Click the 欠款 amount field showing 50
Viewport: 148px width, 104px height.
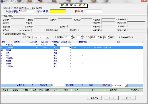[x=58, y=85]
